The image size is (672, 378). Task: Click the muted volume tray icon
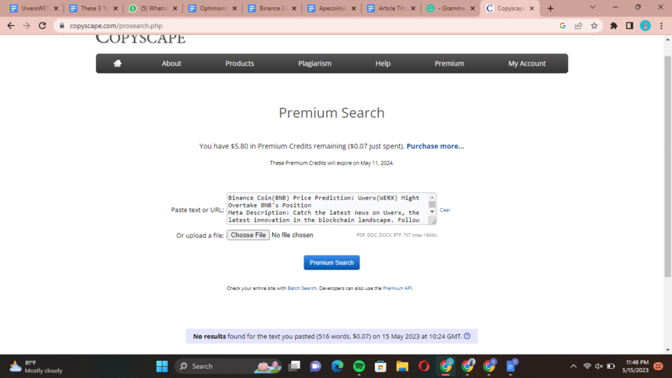[x=598, y=366]
